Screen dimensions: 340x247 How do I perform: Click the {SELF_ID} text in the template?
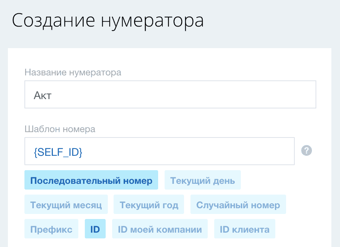pos(58,151)
